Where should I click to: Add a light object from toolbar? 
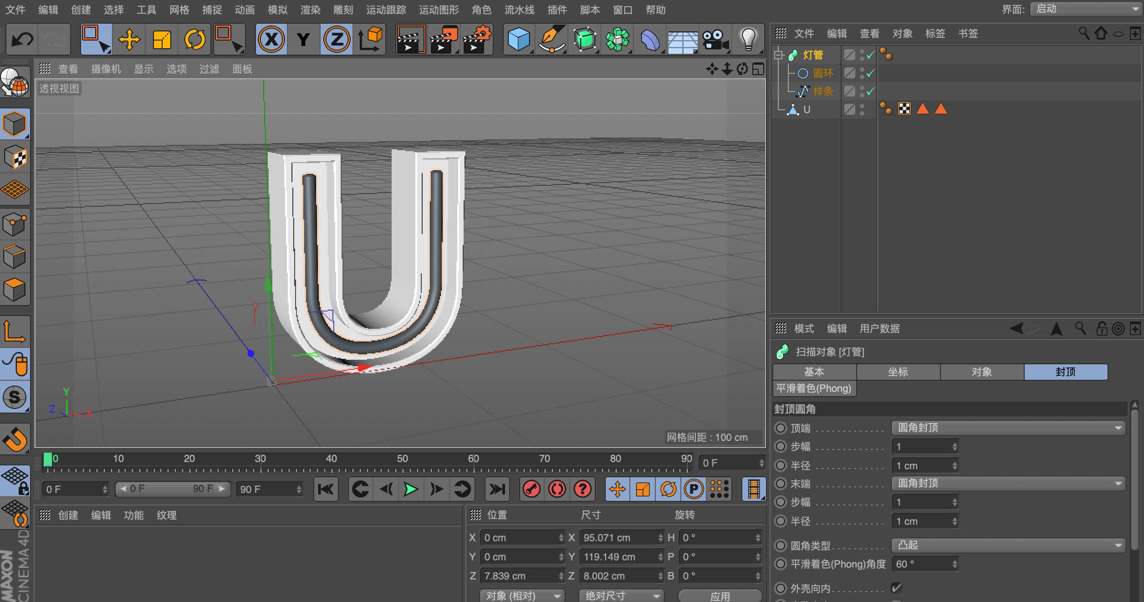tap(748, 40)
